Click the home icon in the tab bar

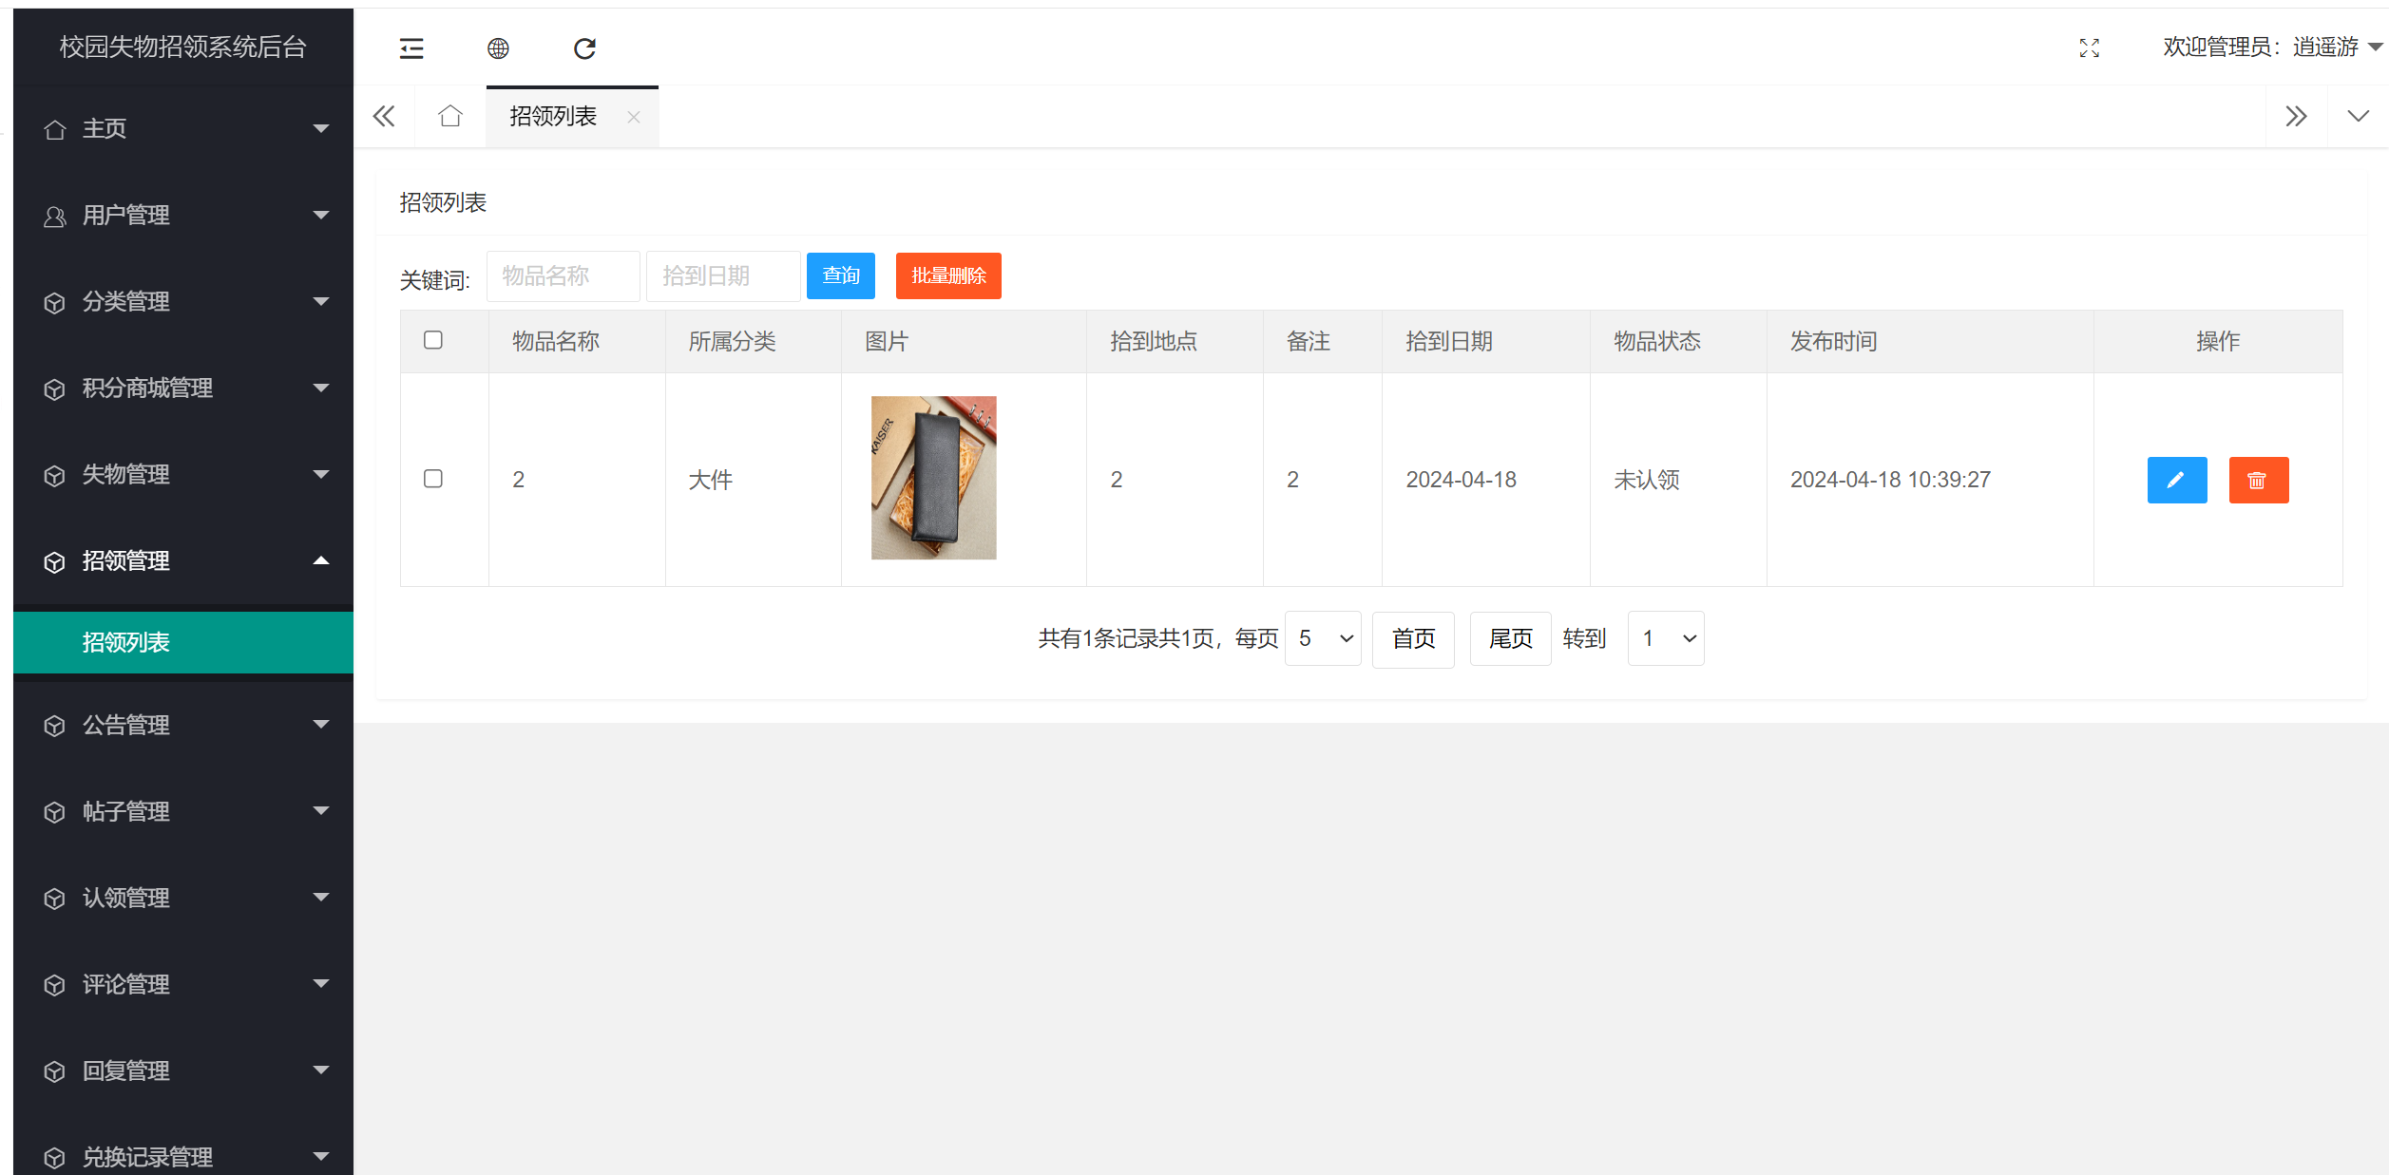tap(449, 115)
